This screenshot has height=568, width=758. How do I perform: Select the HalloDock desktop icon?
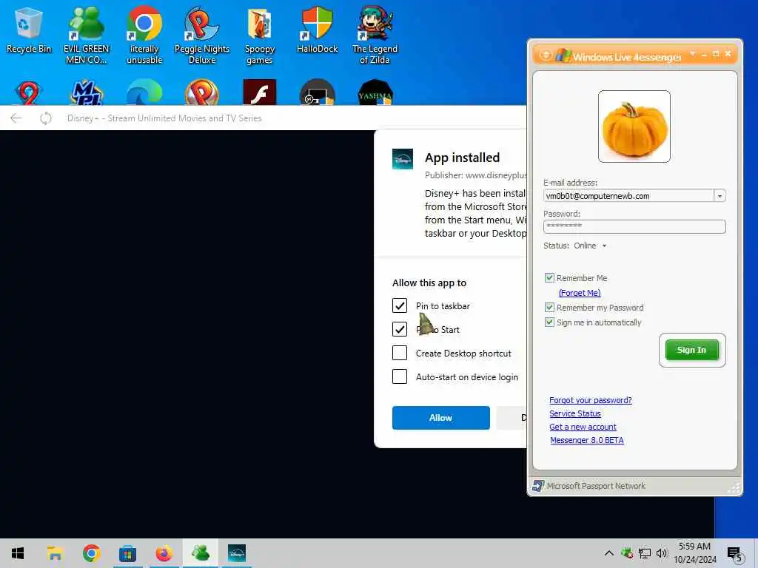pyautogui.click(x=317, y=30)
